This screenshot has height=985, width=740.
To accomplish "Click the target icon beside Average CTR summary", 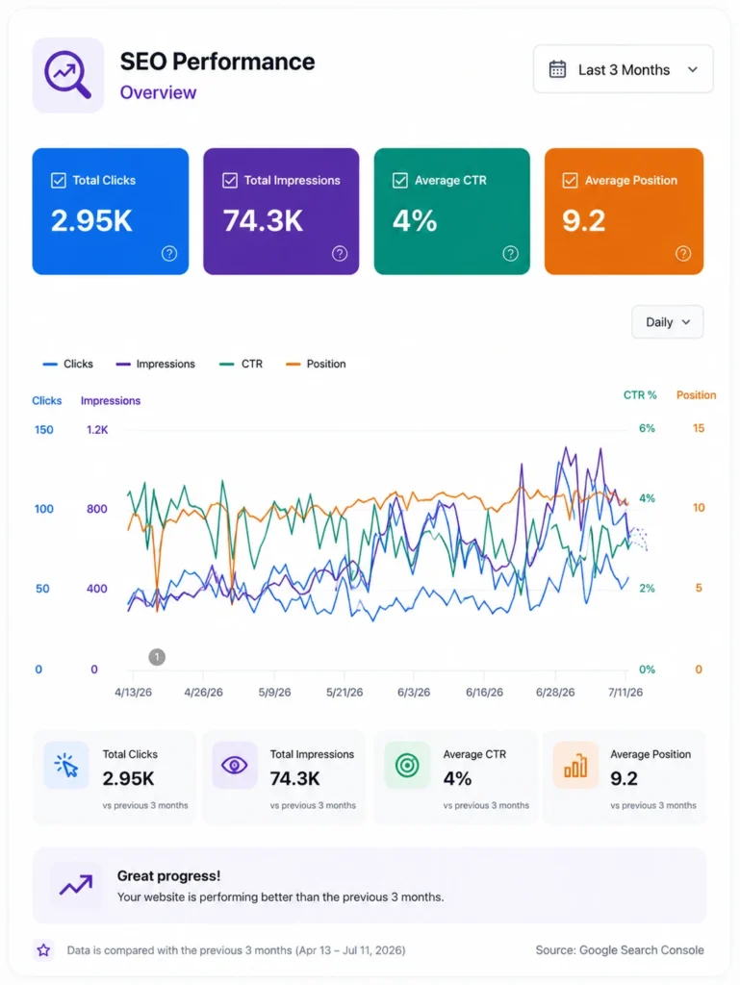I will point(407,765).
